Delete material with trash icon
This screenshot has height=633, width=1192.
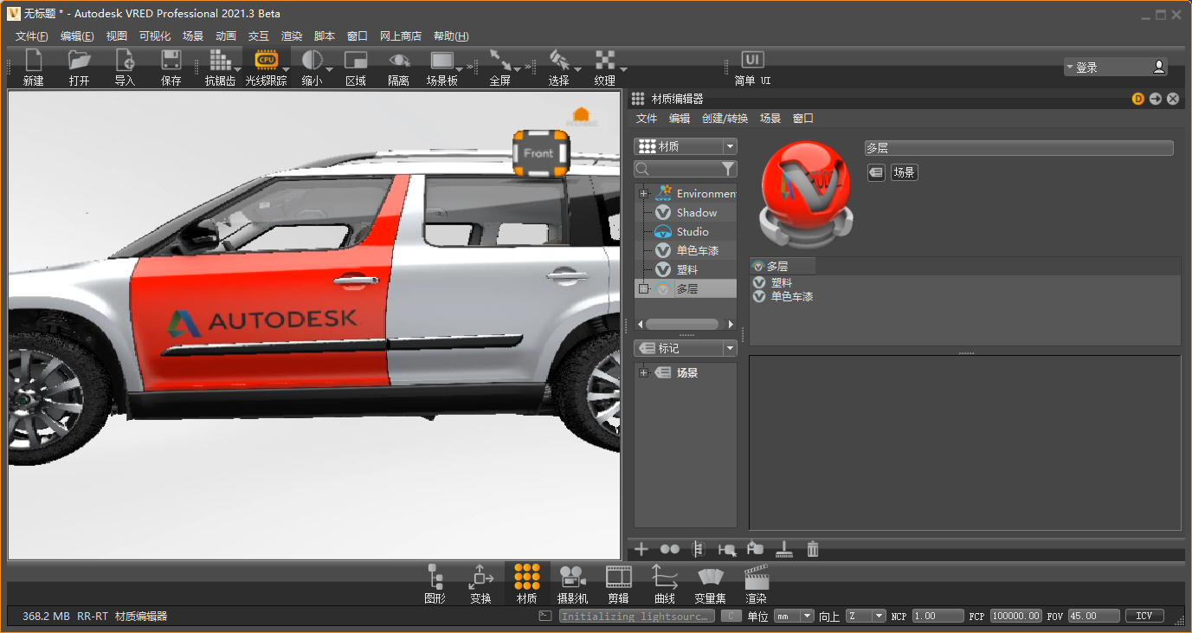[813, 549]
